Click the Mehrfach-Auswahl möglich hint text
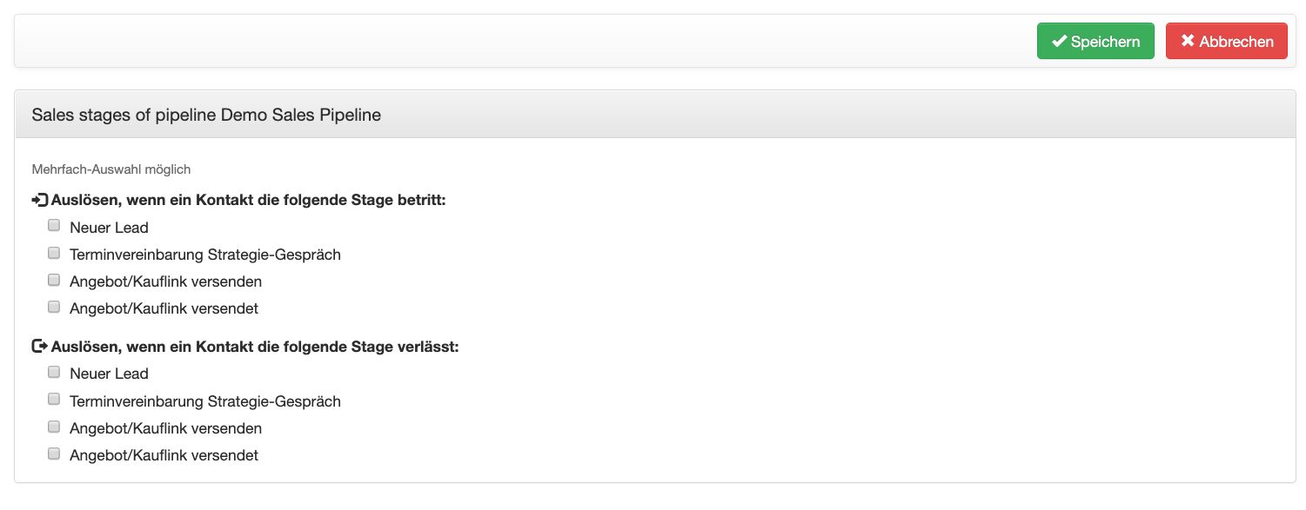This screenshot has width=1306, height=510. click(111, 169)
